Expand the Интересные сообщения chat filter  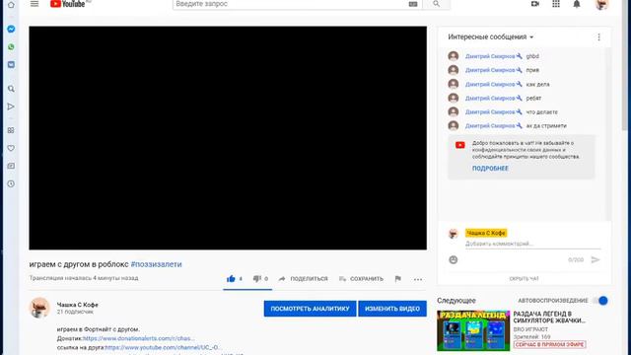491,37
